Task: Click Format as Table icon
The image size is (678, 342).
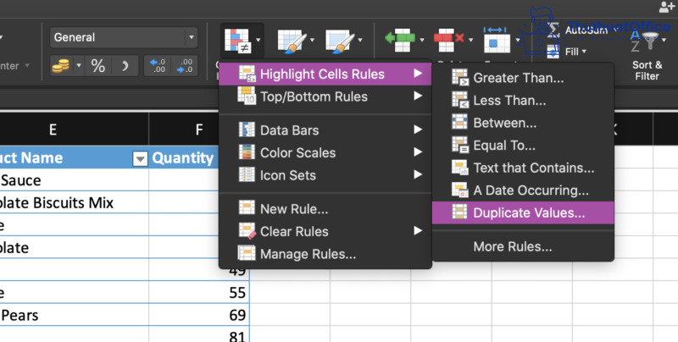Action: 292,41
